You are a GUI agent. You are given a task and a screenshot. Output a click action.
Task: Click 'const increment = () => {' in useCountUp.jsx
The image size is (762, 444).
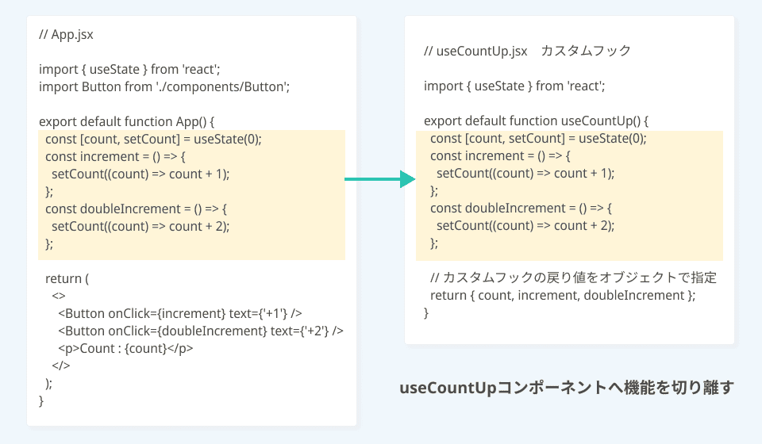[500, 156]
